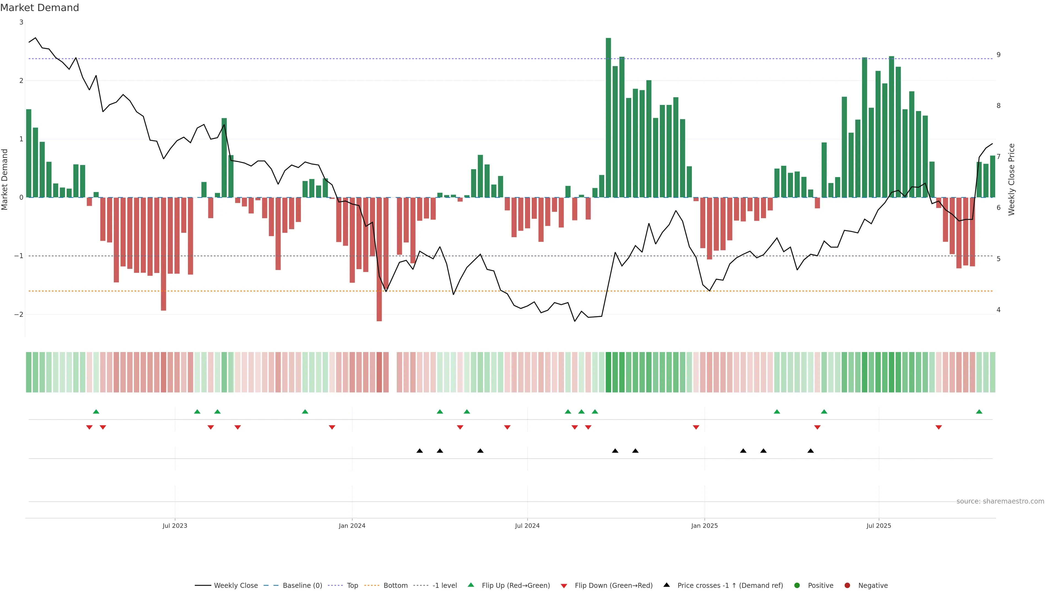Click the Flip Up green triangle legend icon
Screen dimensions: 1058x595
[471, 585]
